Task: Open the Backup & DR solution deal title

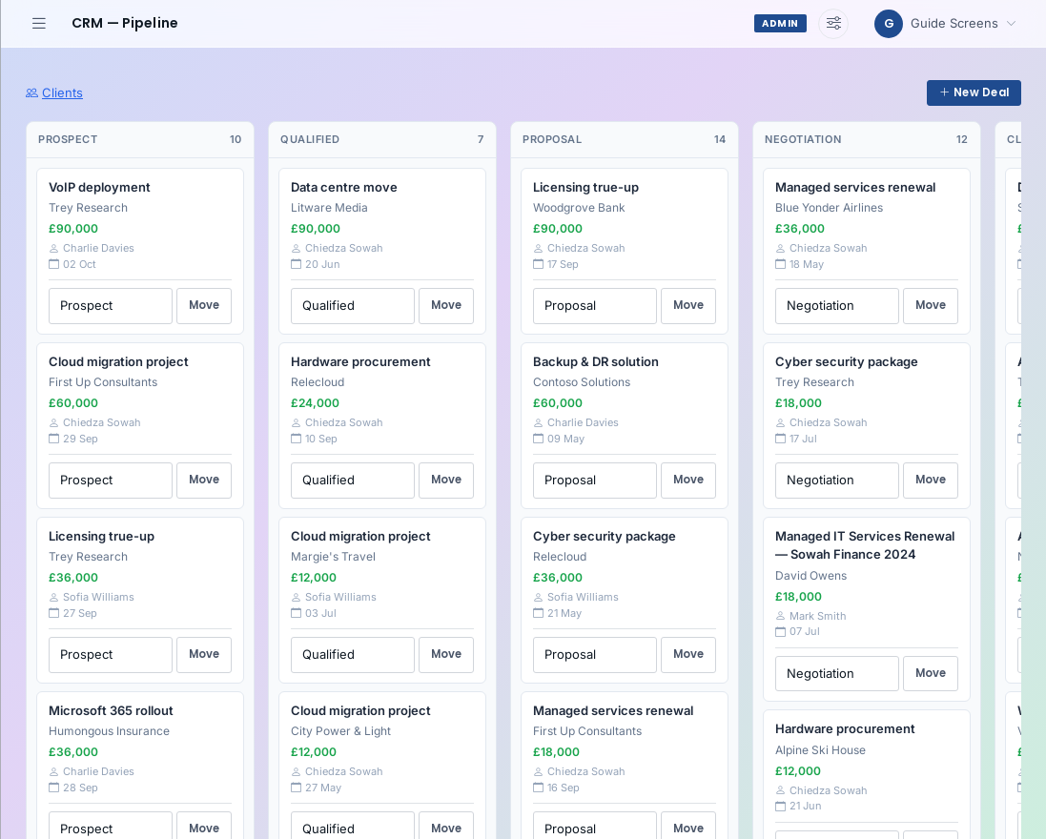Action: click(x=596, y=362)
